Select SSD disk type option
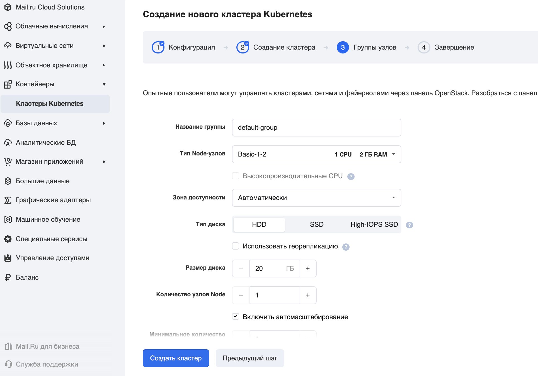This screenshot has height=376, width=538. (x=316, y=224)
